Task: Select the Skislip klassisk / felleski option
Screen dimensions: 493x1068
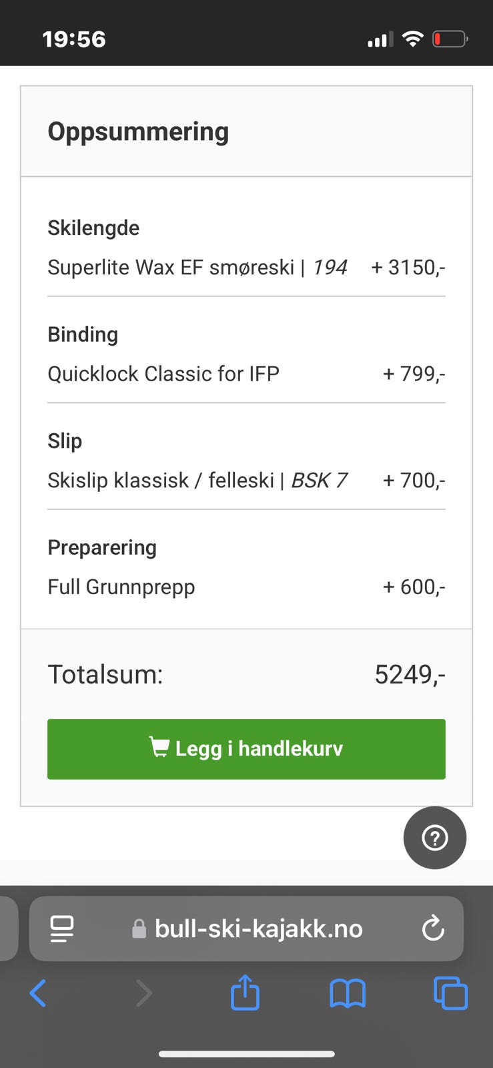Action: point(197,480)
